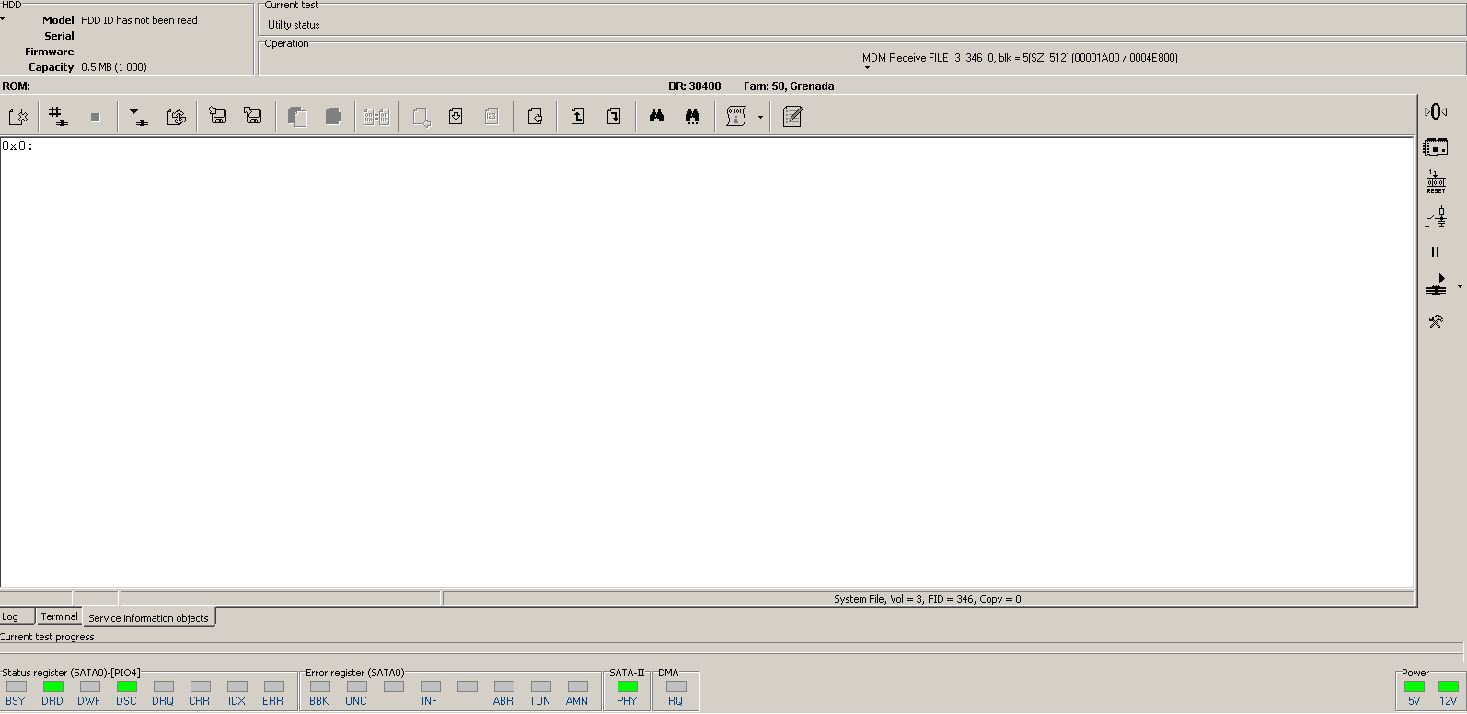This screenshot has width=1467, height=714.
Task: Click the power switch circuit icon in right sidebar
Action: click(1436, 217)
